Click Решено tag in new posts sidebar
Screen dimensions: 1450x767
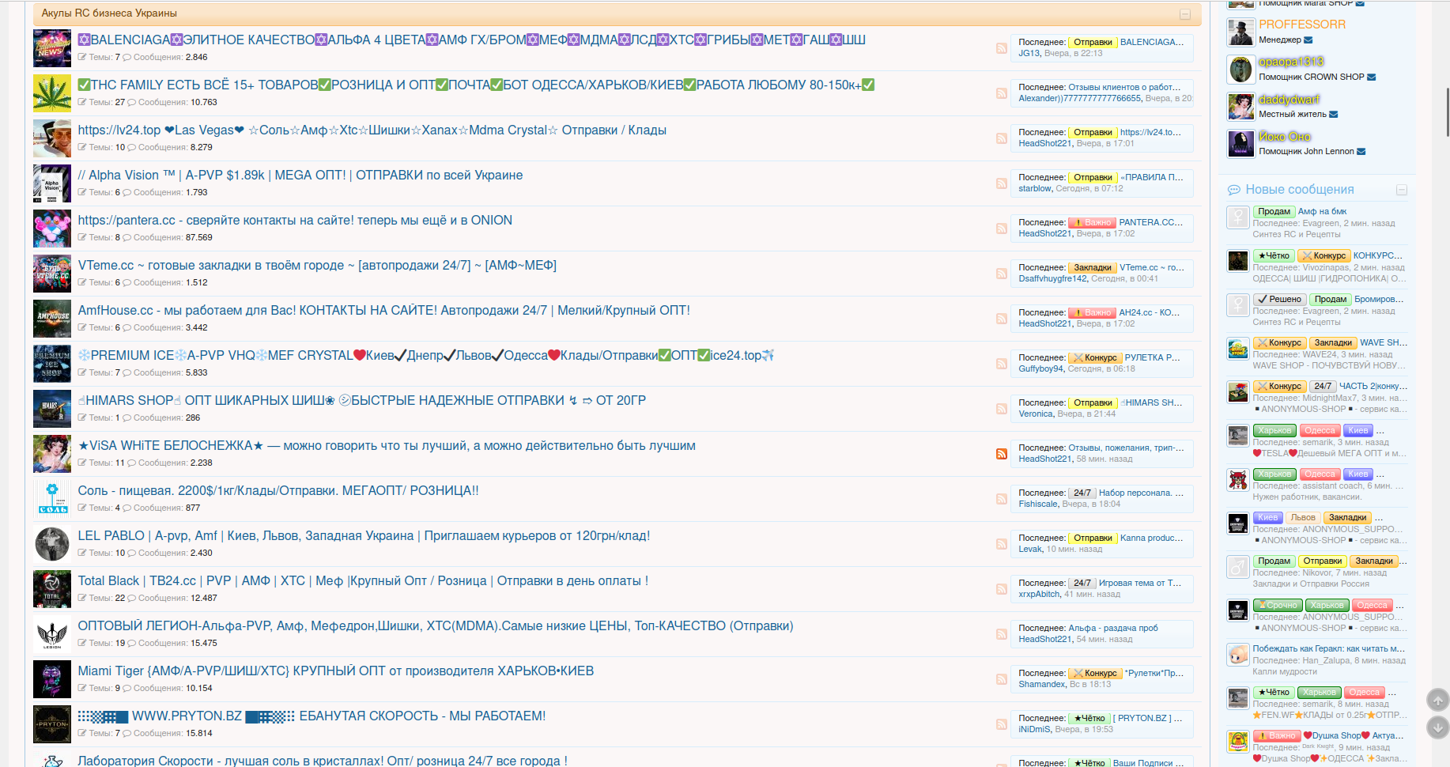click(1279, 300)
